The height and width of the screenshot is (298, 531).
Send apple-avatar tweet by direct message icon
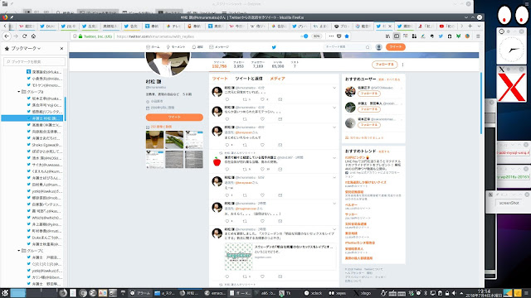pyautogui.click(x=280, y=169)
